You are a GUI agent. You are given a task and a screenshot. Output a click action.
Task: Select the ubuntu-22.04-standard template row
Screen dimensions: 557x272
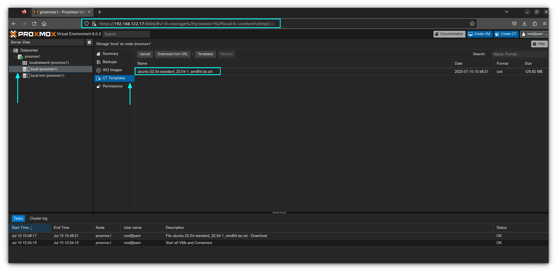tap(341, 72)
